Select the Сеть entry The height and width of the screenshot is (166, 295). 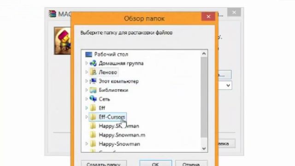105,99
